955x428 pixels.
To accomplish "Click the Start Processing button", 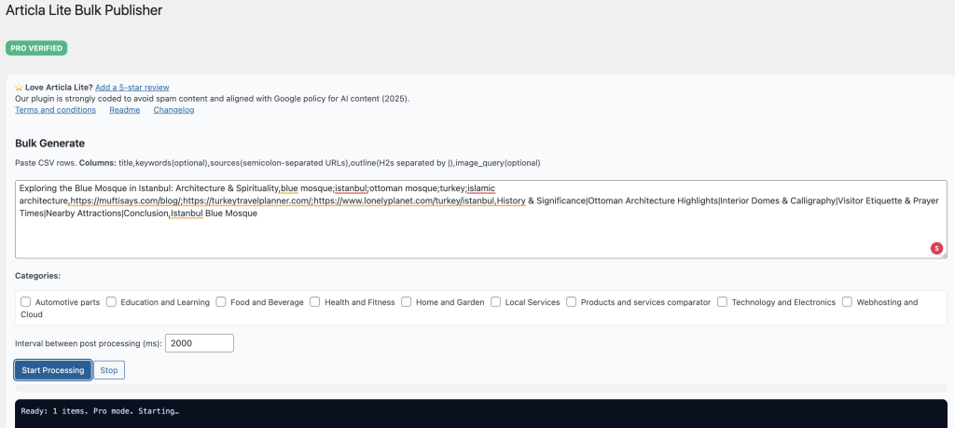I will [x=53, y=370].
